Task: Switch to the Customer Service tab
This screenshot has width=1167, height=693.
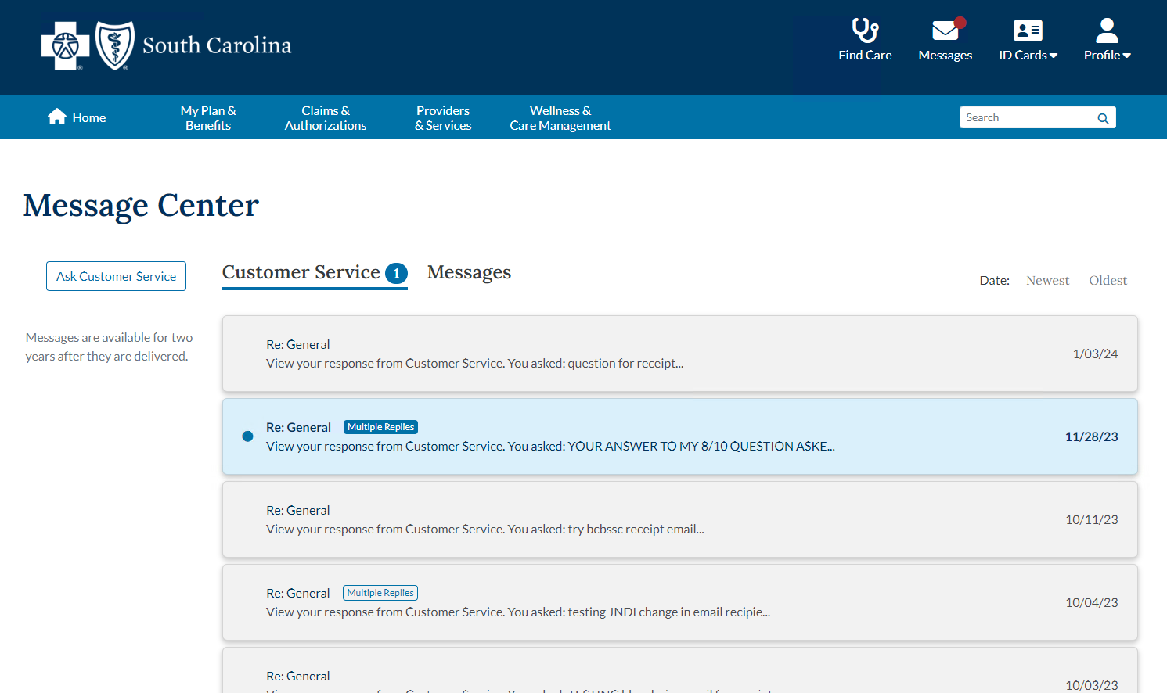Action: pyautogui.click(x=315, y=272)
